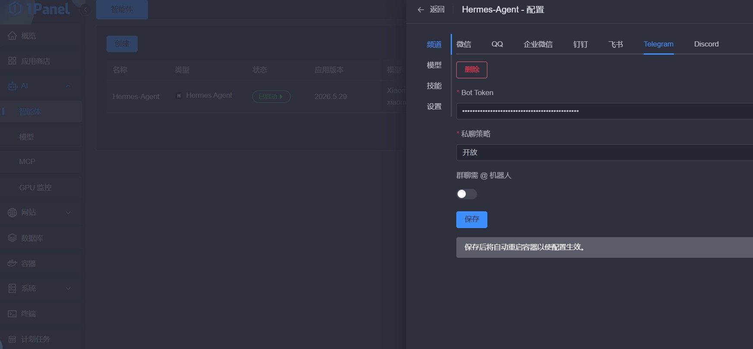
Task: Switch to the 飞书 channel tab
Action: (x=615, y=44)
